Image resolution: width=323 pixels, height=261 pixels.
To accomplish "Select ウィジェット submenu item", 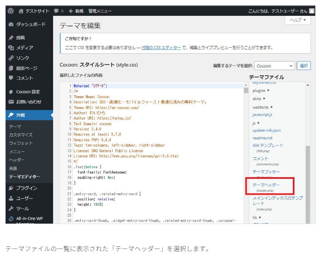I will click(21, 143).
